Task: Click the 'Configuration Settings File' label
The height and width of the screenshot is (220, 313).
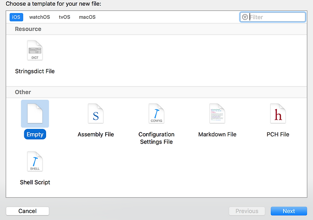Action: (x=156, y=138)
